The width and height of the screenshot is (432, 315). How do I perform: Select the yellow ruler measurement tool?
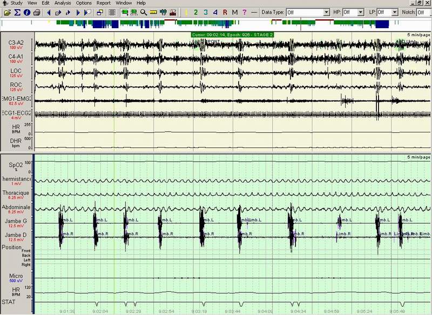(153, 12)
